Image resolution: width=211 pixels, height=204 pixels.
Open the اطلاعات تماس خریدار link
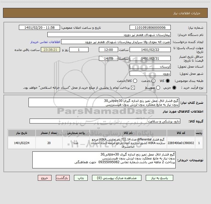pyautogui.click(x=45, y=42)
